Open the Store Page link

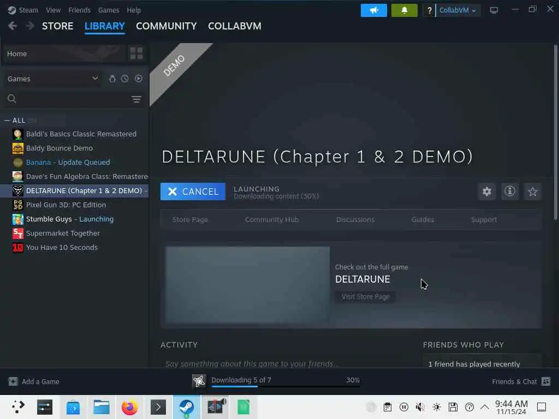190,219
